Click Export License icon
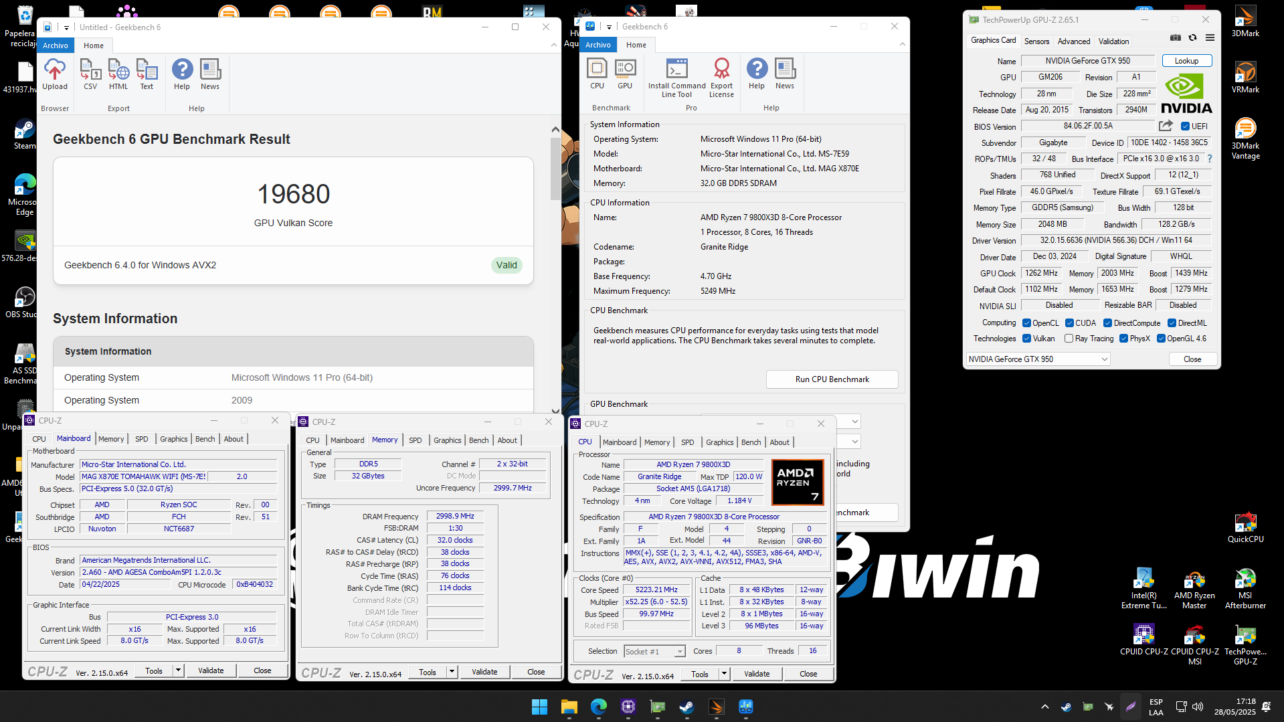Image resolution: width=1284 pixels, height=722 pixels. [721, 78]
